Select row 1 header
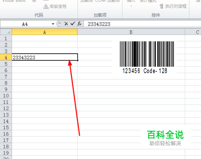Screen dimensions: 201x159 pyautogui.click(x=6, y=39)
